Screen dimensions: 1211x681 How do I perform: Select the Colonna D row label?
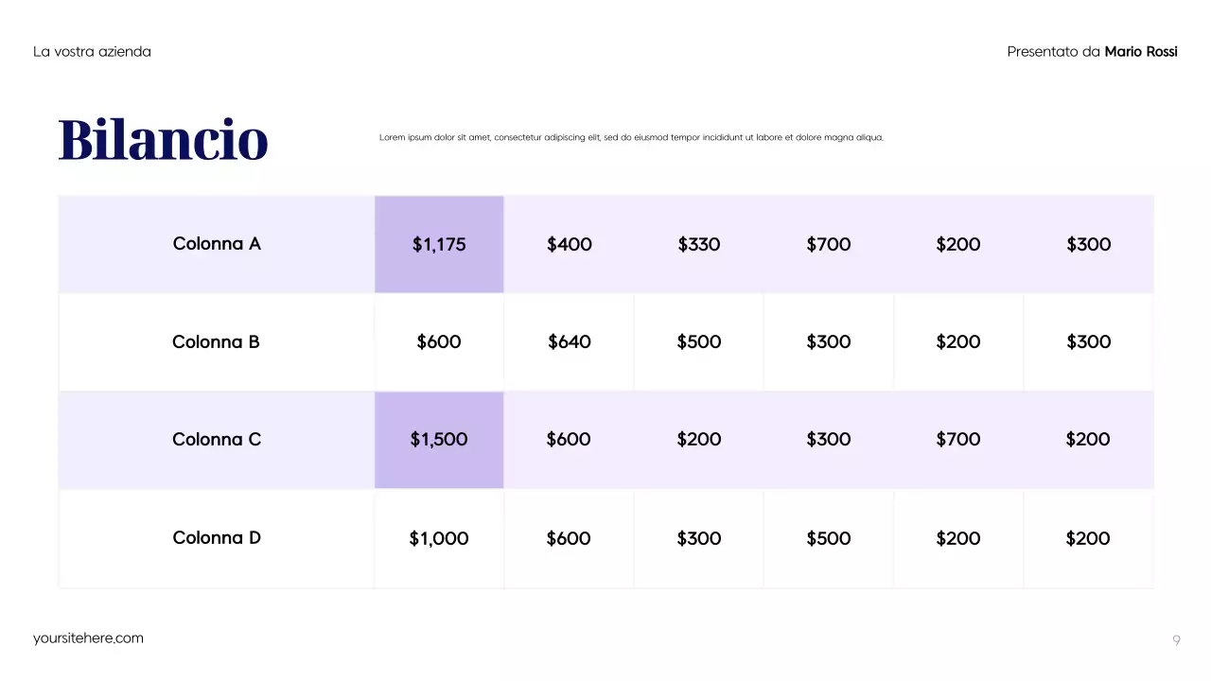coord(217,537)
